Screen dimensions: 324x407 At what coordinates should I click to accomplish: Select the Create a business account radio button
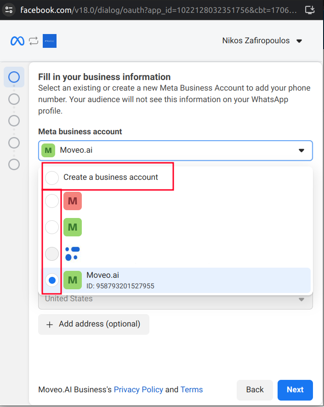pyautogui.click(x=52, y=178)
